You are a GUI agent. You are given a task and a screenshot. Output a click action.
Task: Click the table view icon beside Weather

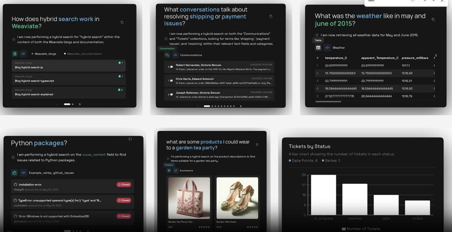tap(318, 48)
